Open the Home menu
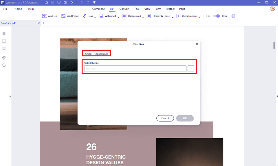 (x=18, y=9)
